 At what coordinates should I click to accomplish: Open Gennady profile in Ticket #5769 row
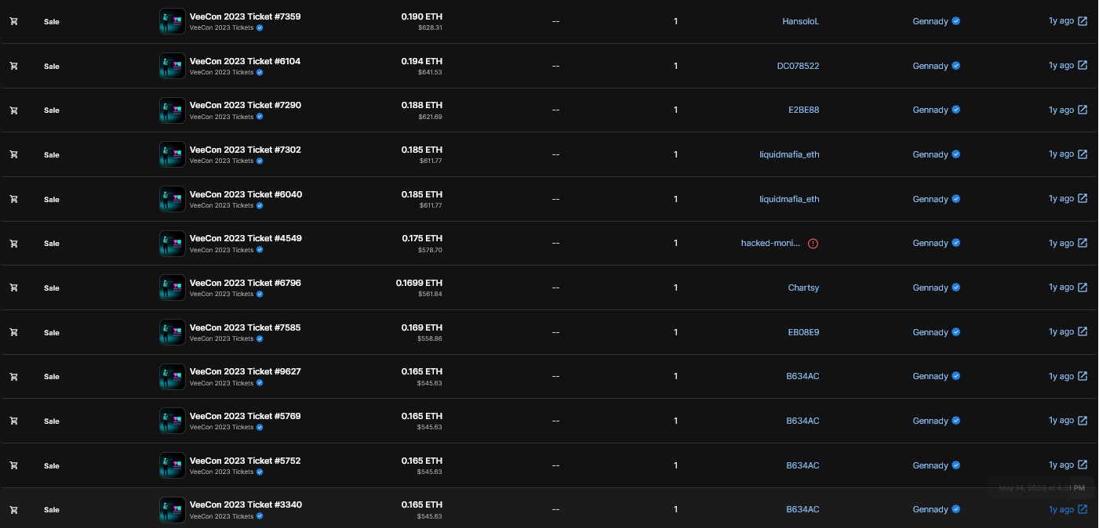(930, 421)
